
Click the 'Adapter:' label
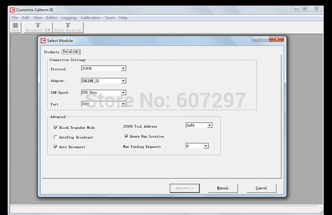click(58, 81)
